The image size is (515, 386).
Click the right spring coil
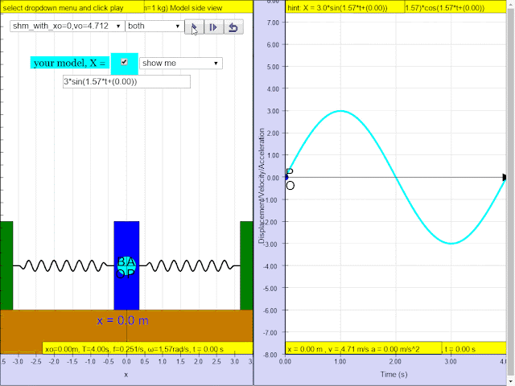190,266
